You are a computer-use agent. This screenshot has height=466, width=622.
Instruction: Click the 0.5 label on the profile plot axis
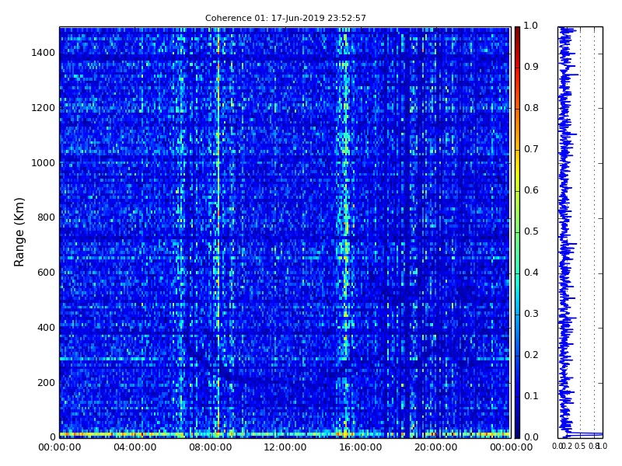tap(580, 447)
